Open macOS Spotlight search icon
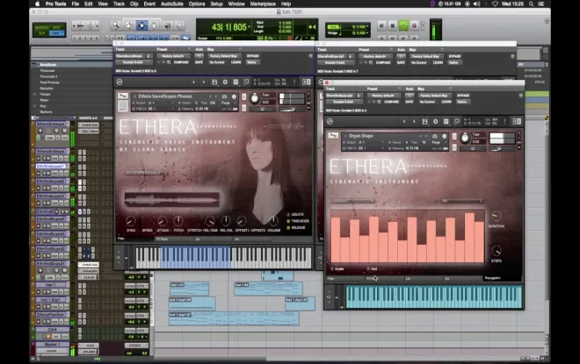 531,4
